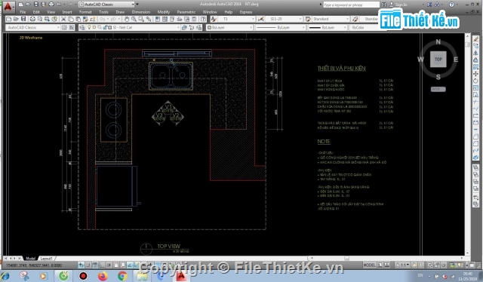Open the Dimension menu
Image resolution: width=483 pixels, height=282 pixels.
tap(141, 12)
